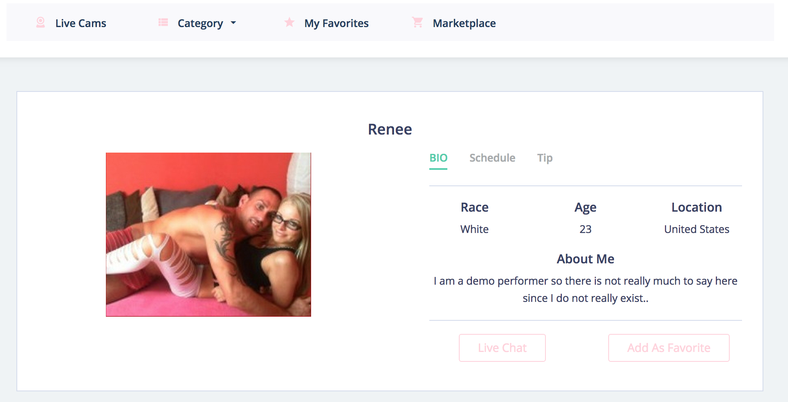Click the Race value White
Viewport: 788px width, 402px height.
coord(474,229)
